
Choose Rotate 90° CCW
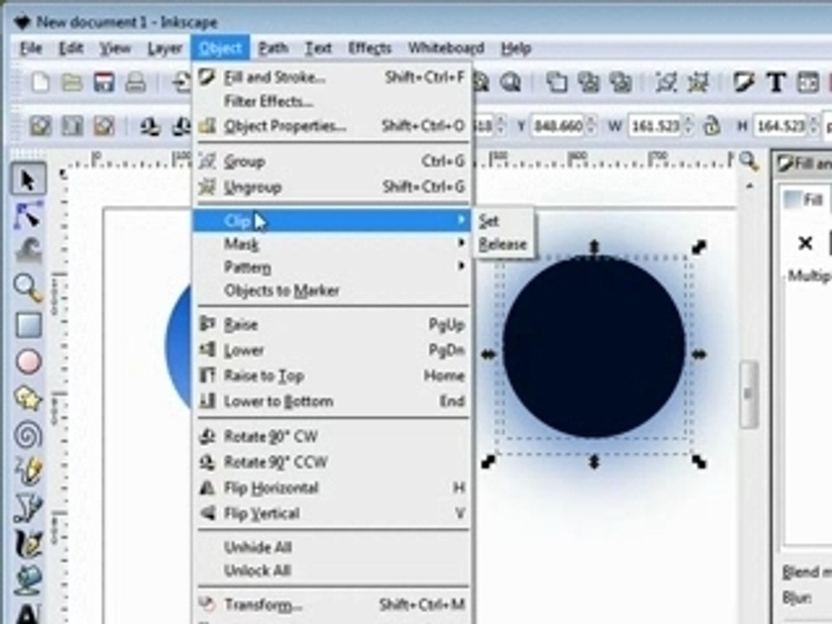click(x=332, y=462)
